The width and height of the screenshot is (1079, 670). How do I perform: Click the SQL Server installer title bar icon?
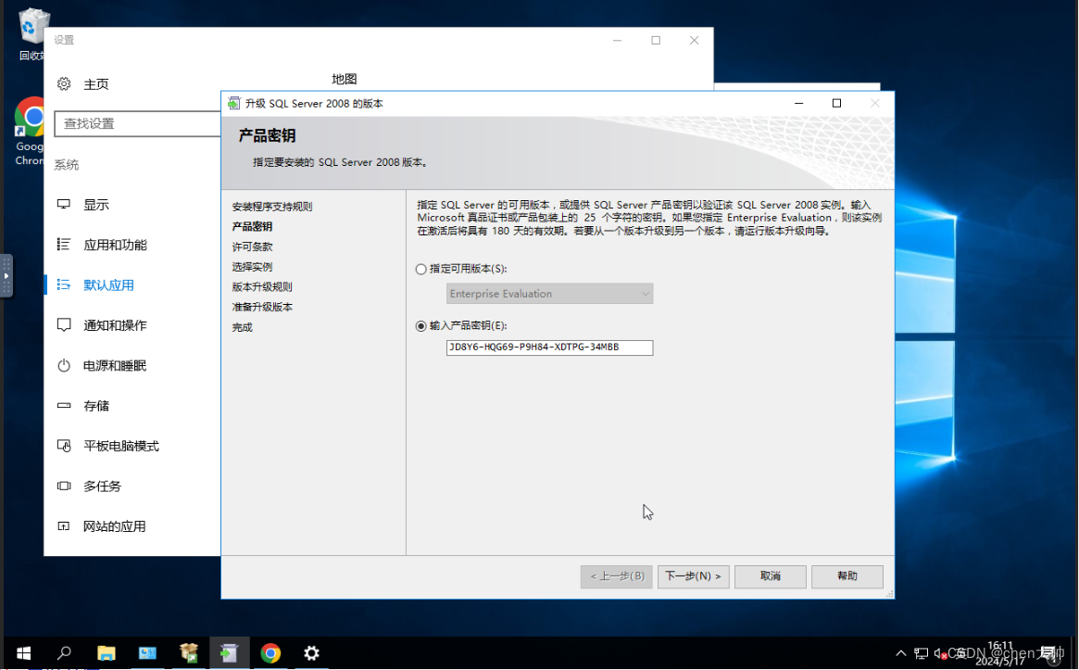pos(234,103)
